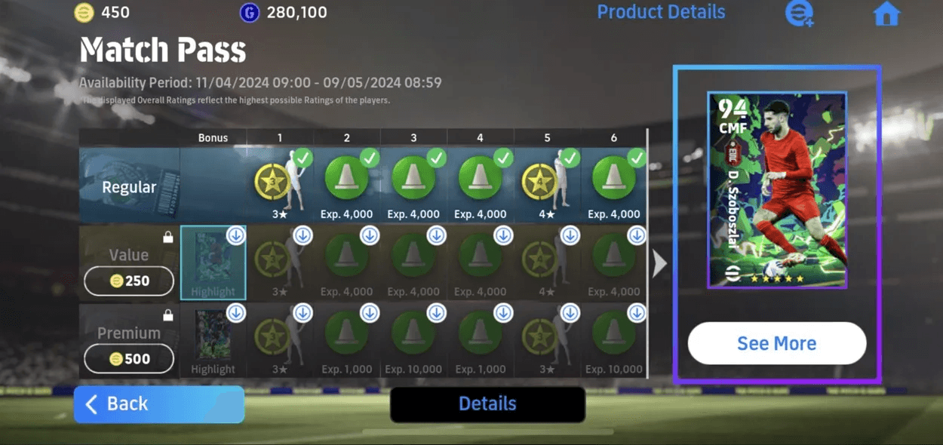943x445 pixels.
Task: Tap download arrow on Value Highlight bonus
Action: [236, 235]
